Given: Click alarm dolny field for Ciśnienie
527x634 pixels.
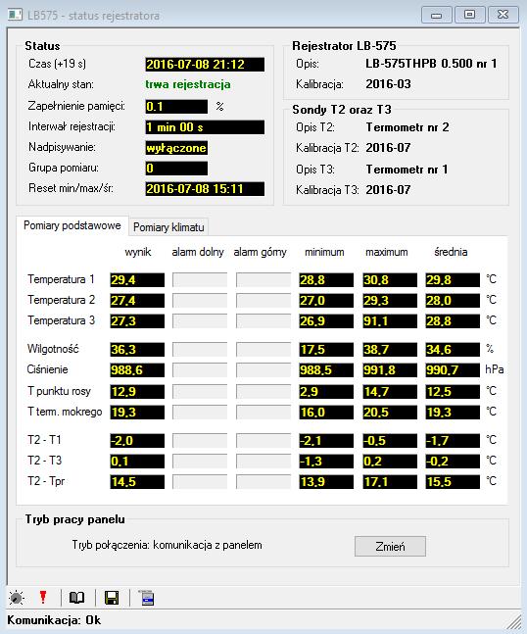Looking at the screenshot, I should pos(200,370).
